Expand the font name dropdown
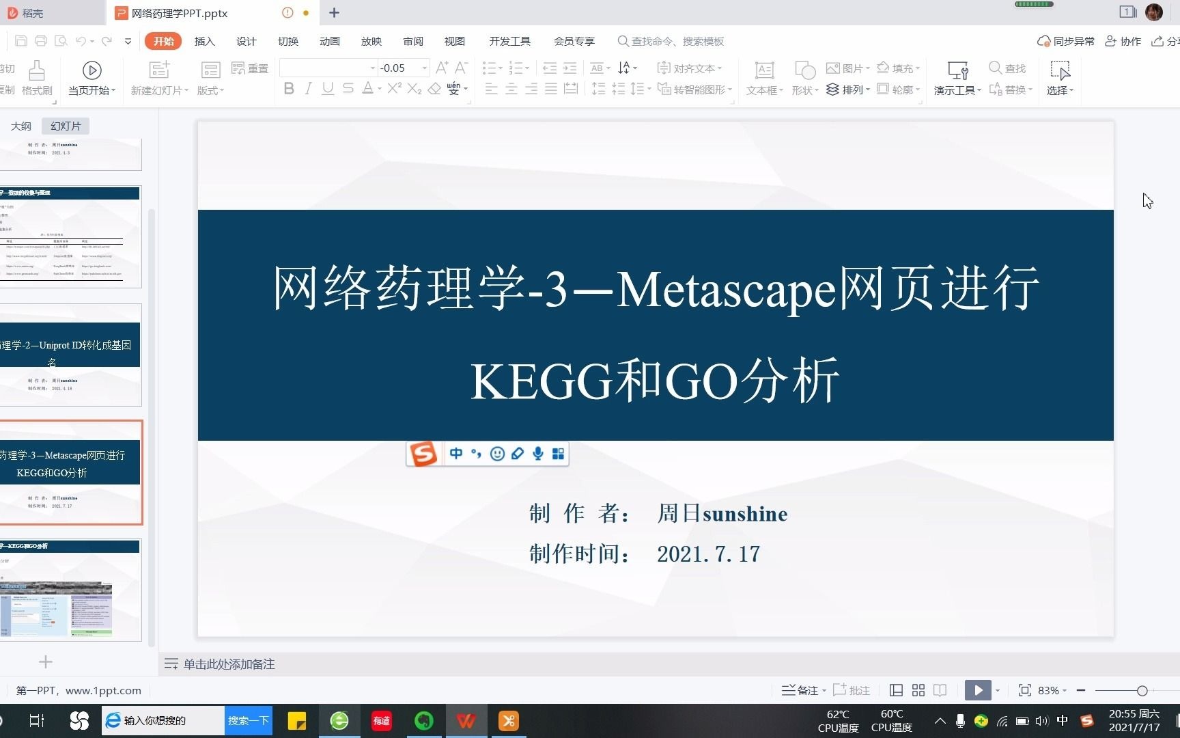This screenshot has height=738, width=1180. (x=373, y=68)
